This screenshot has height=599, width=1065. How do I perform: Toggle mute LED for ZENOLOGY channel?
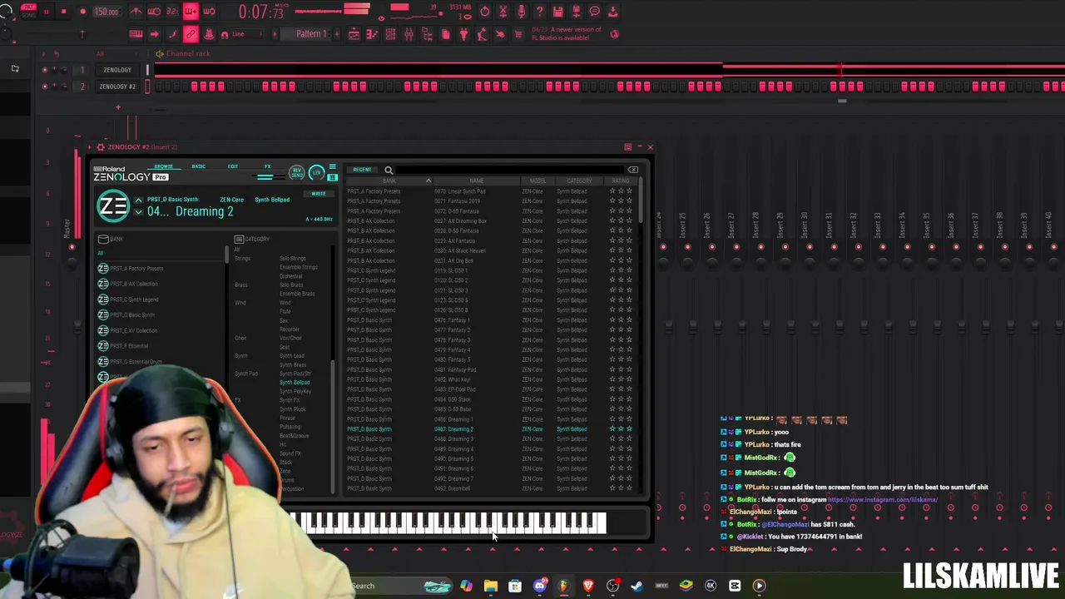click(45, 70)
